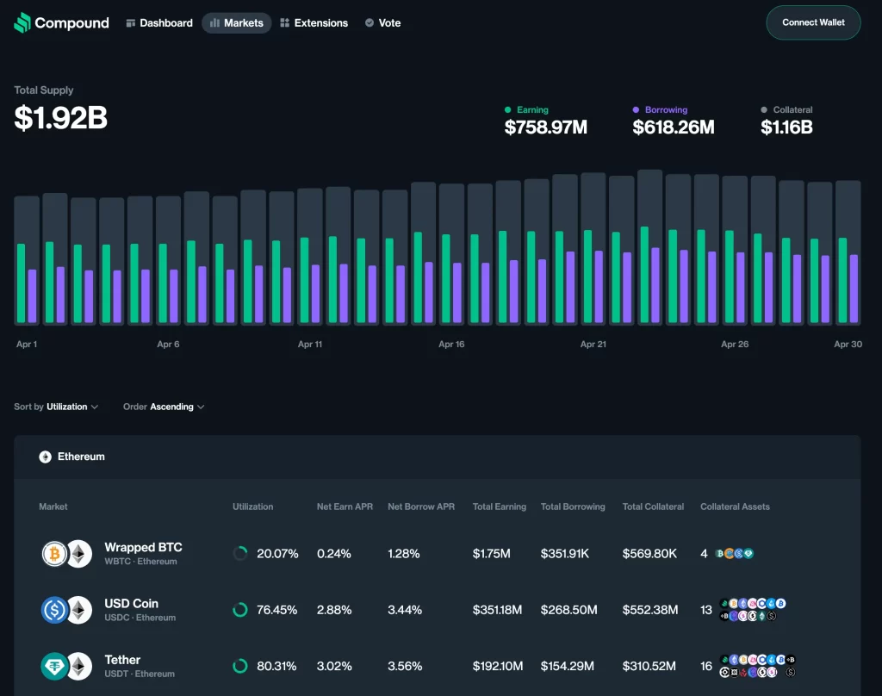This screenshot has height=696, width=882.
Task: Click USD Coin collateral asset icons
Action: point(753,610)
